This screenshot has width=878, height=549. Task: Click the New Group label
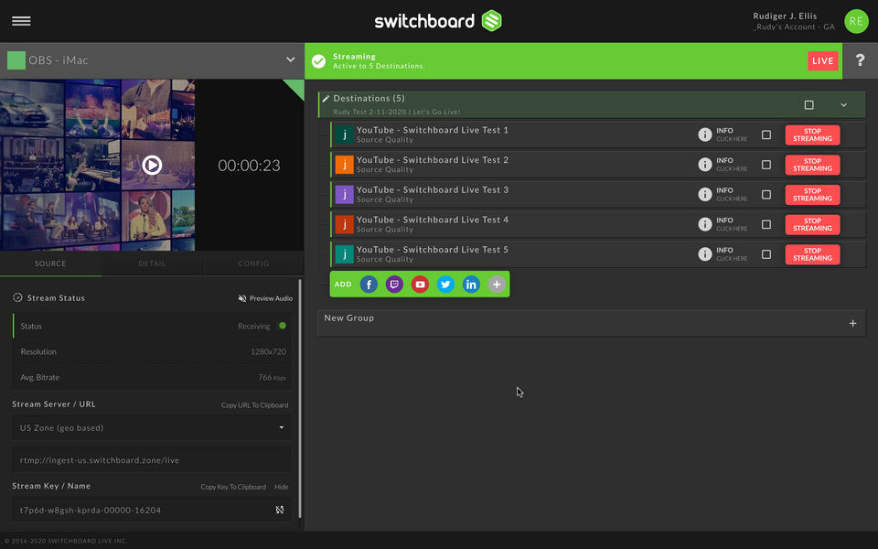tap(348, 318)
